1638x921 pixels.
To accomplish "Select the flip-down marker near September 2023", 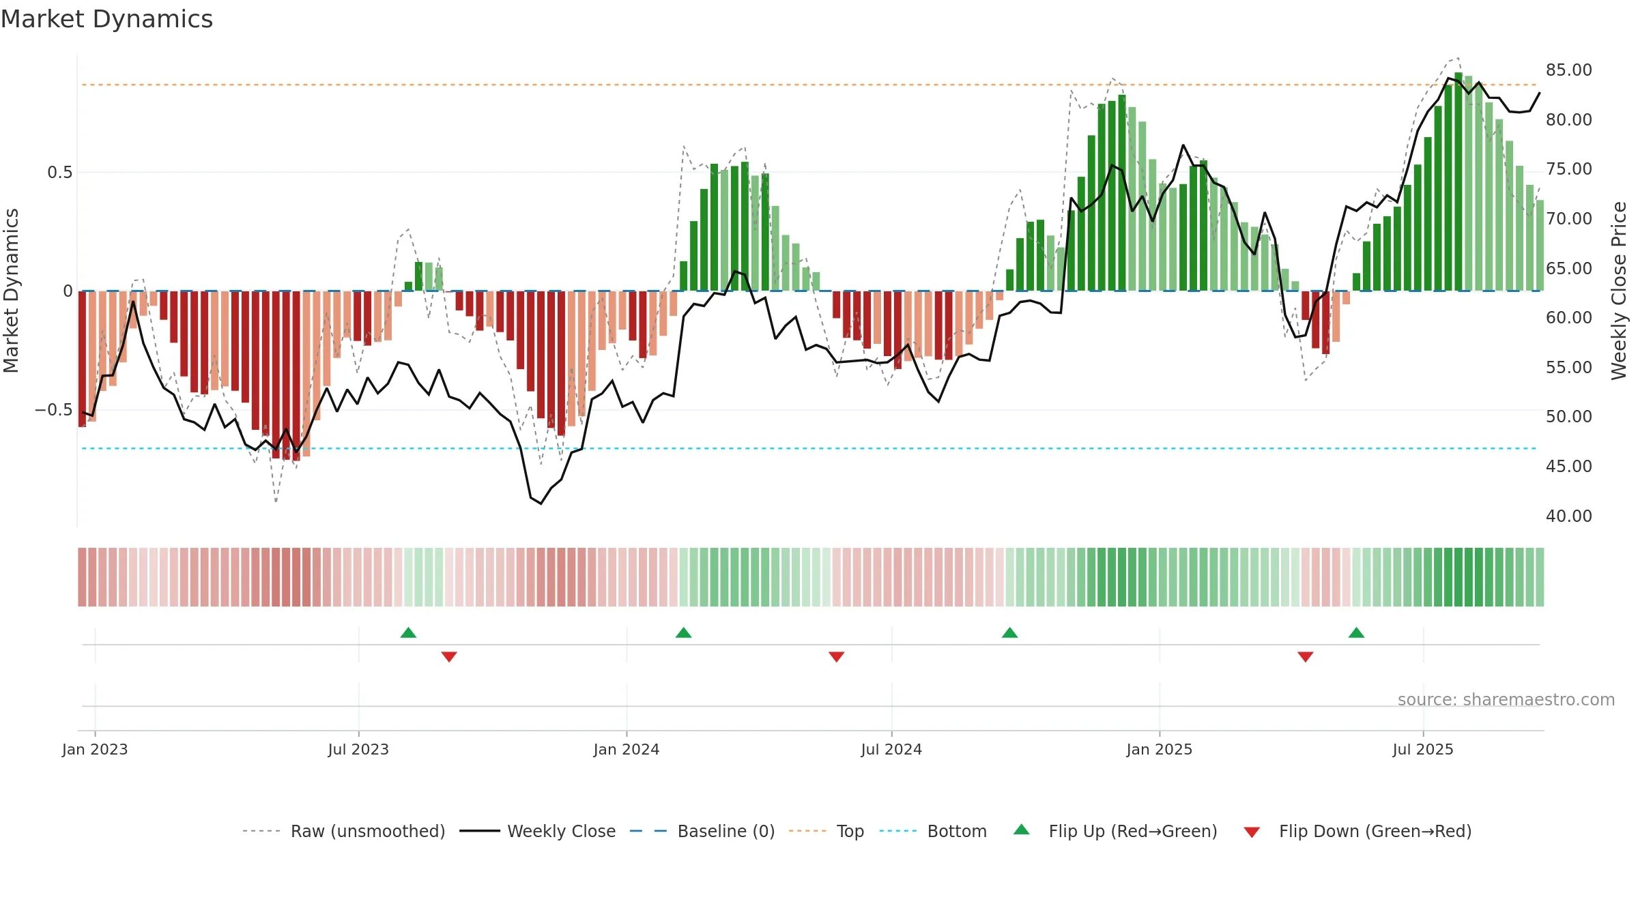I will pyautogui.click(x=449, y=657).
